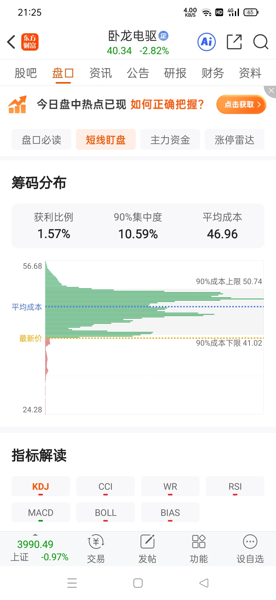The image size is (276, 600).
Task: Click the 点击获取 button
Action: pos(241,104)
